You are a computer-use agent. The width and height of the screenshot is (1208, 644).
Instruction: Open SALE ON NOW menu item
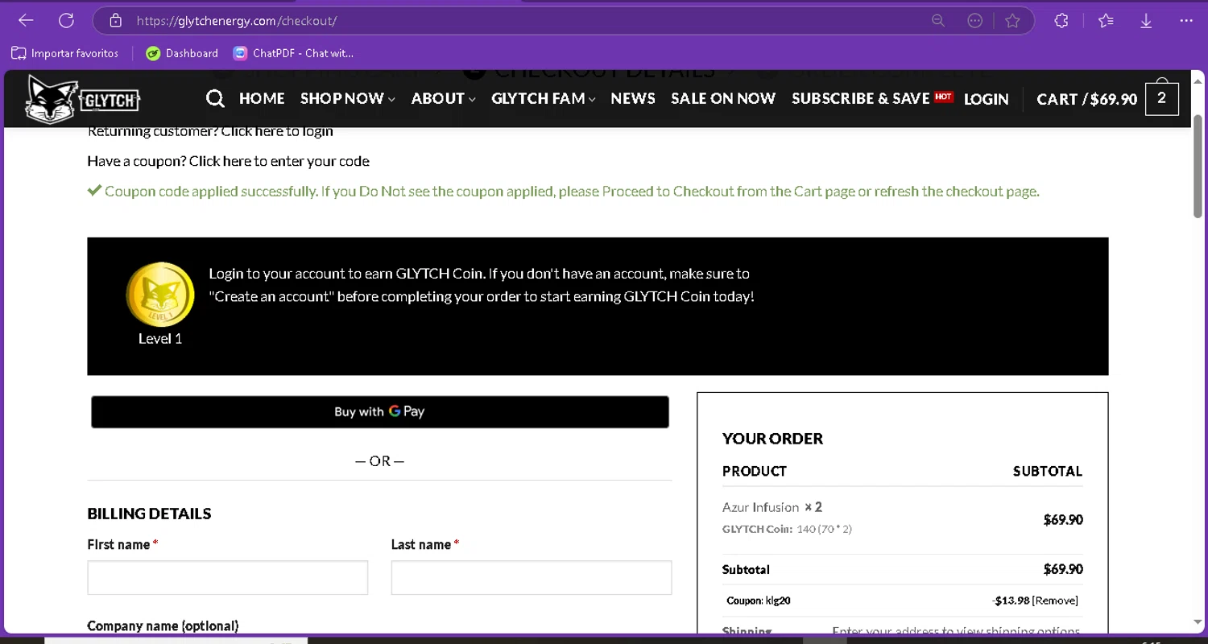point(723,98)
